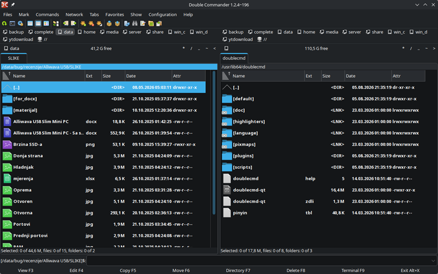Click the Flat view toolbar icon

click(56, 24)
